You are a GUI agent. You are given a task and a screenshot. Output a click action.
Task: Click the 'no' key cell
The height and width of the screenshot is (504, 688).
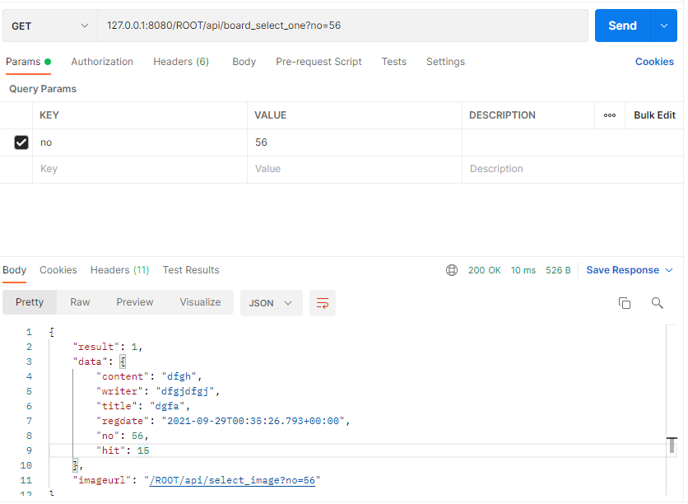coord(140,142)
